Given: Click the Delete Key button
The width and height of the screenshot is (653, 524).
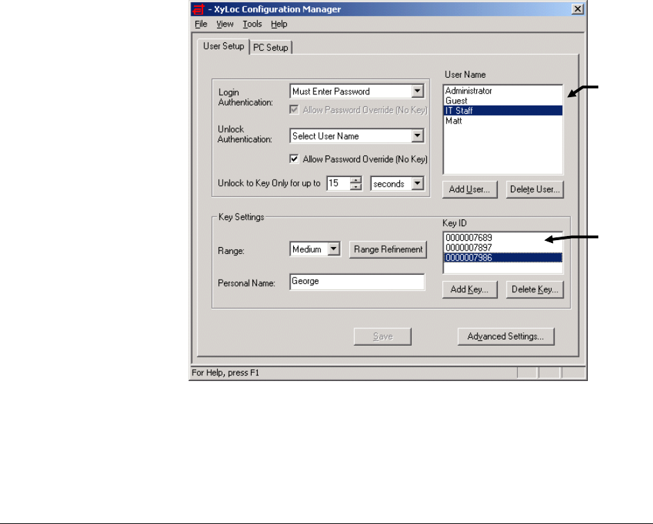Looking at the screenshot, I should pos(534,289).
